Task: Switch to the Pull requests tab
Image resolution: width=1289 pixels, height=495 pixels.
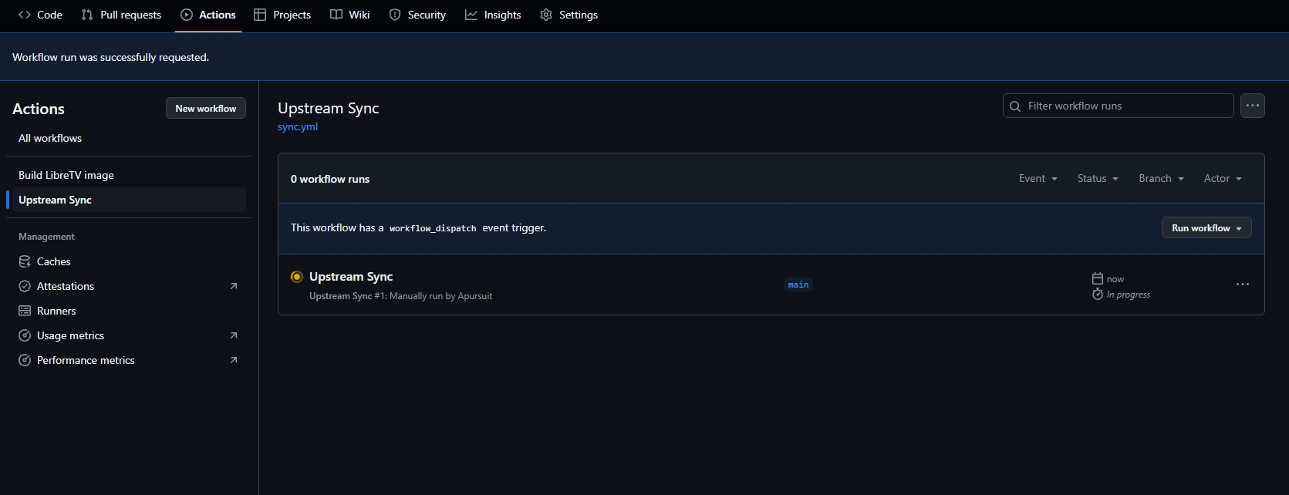Action: click(x=121, y=15)
